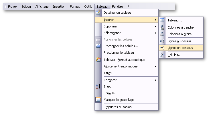Screen dimensions: 209x116
Task: Expand the Convertir submenu arrow
Action: tap(155, 80)
